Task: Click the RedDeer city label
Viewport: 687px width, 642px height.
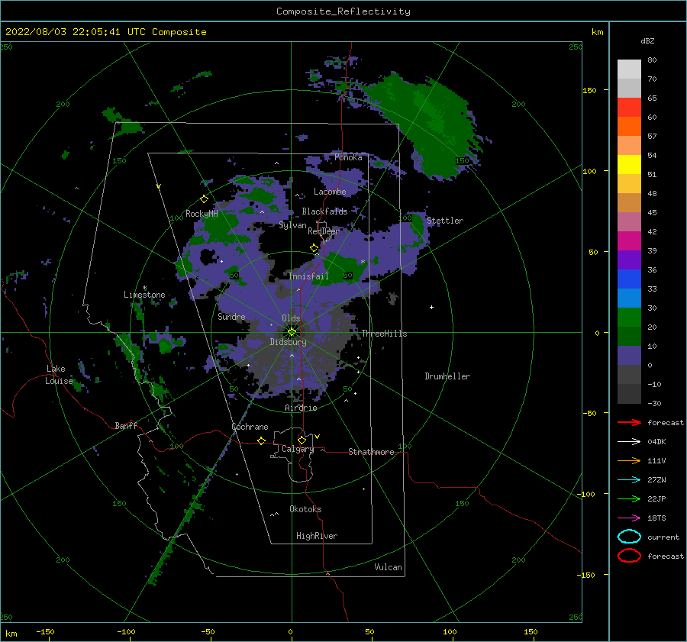Action: point(324,231)
